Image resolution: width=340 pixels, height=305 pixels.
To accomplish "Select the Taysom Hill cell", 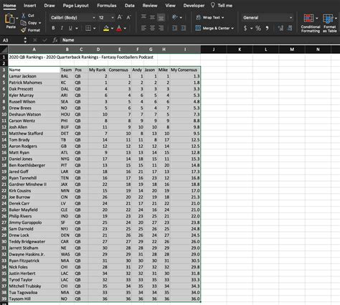I will tap(34, 299).
